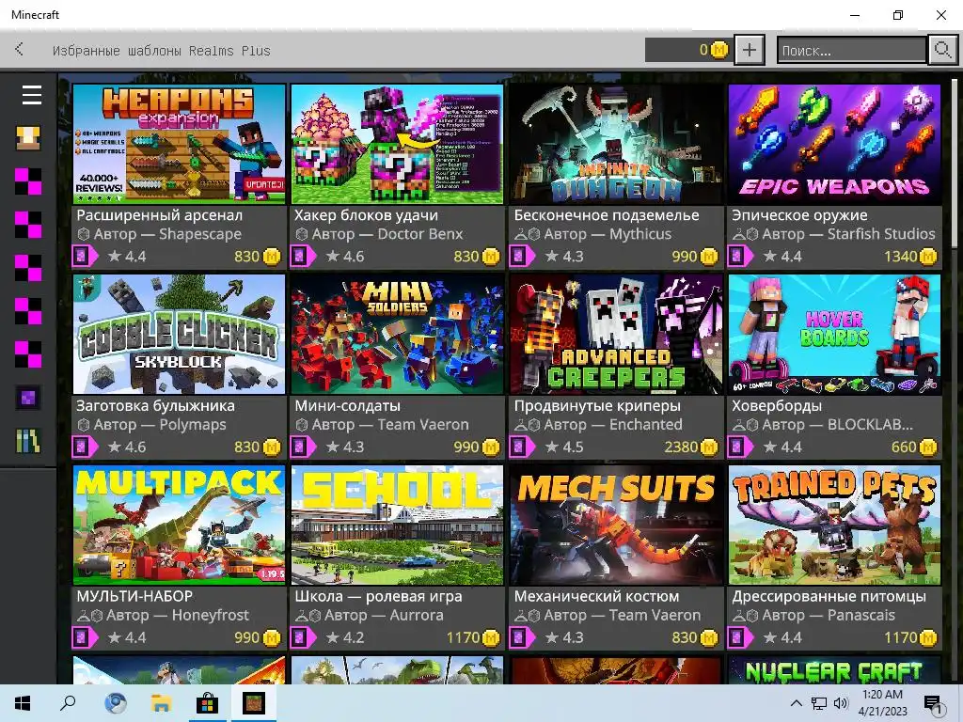Click the title Хакер блоков удачи
Screen dimensions: 963x722
(x=366, y=215)
